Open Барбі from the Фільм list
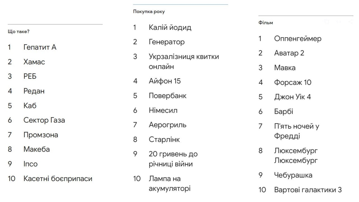The height and width of the screenshot is (202, 359). pyautogui.click(x=284, y=111)
